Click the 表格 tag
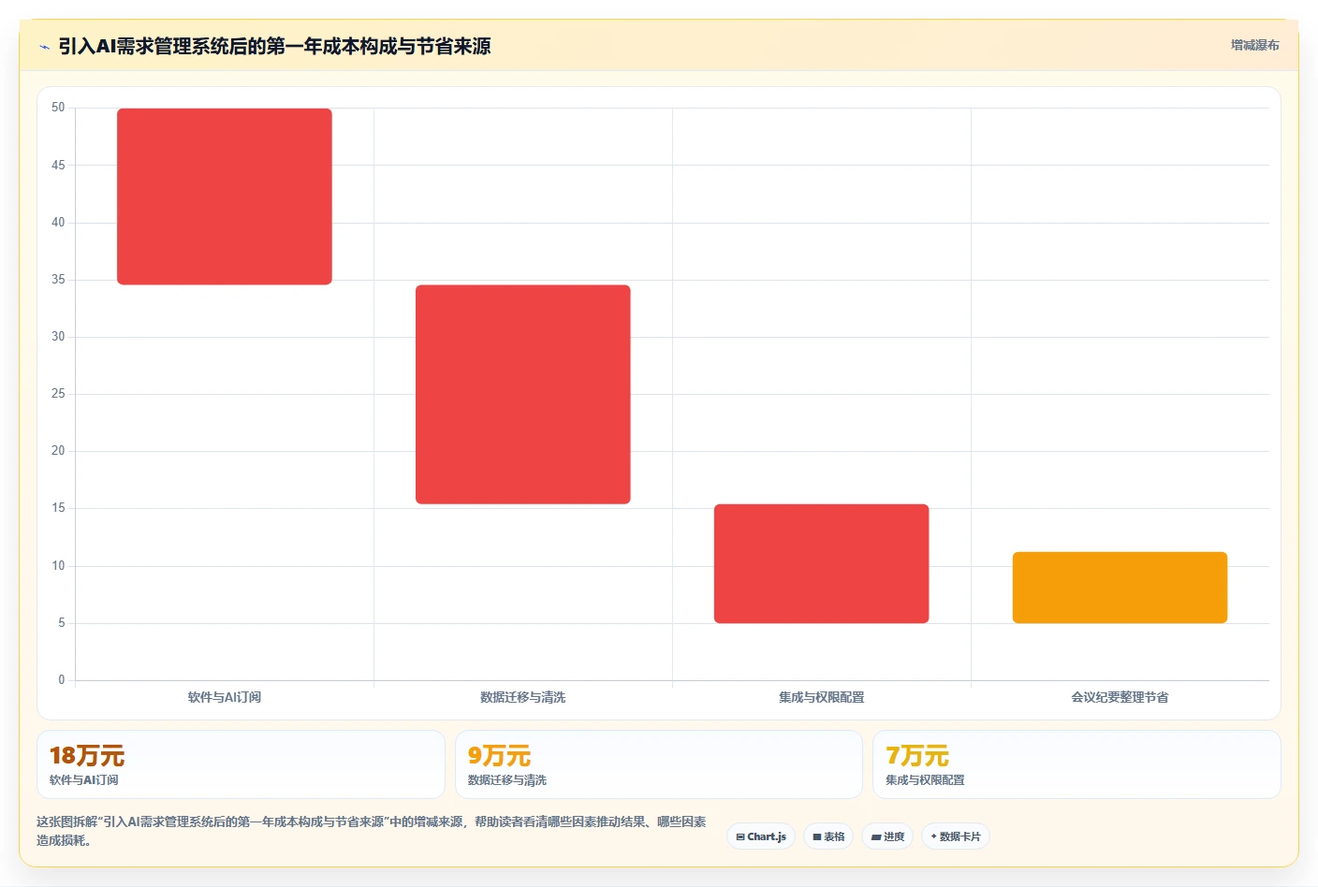The width and height of the screenshot is (1318, 887). (x=828, y=836)
